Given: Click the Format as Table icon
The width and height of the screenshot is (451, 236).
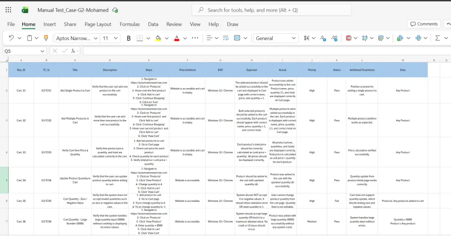Looking at the screenshot, I should (381, 38).
